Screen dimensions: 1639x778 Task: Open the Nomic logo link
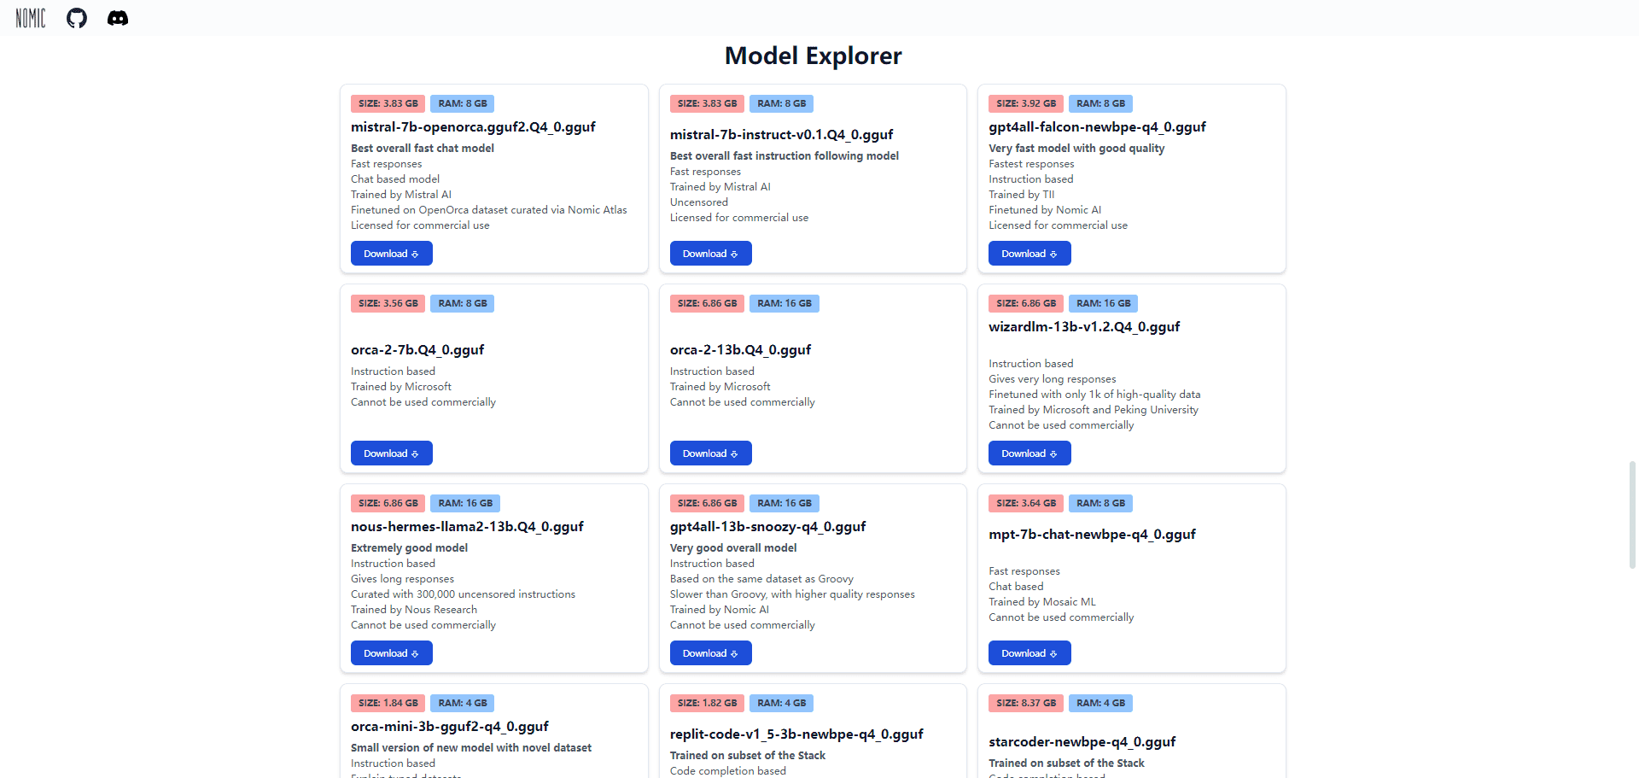point(31,18)
